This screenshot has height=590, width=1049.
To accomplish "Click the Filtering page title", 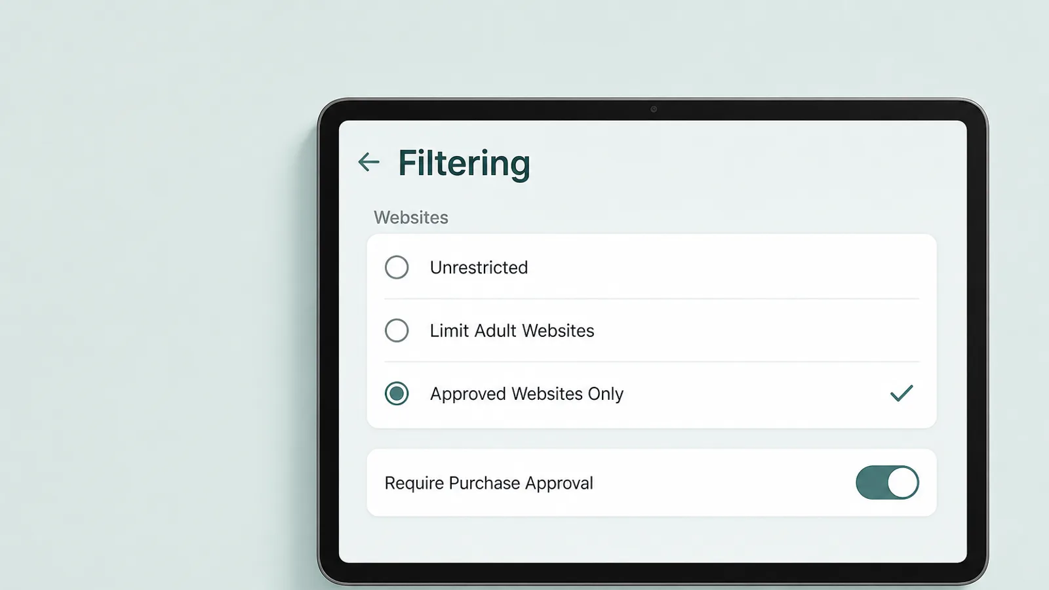I will pyautogui.click(x=464, y=163).
